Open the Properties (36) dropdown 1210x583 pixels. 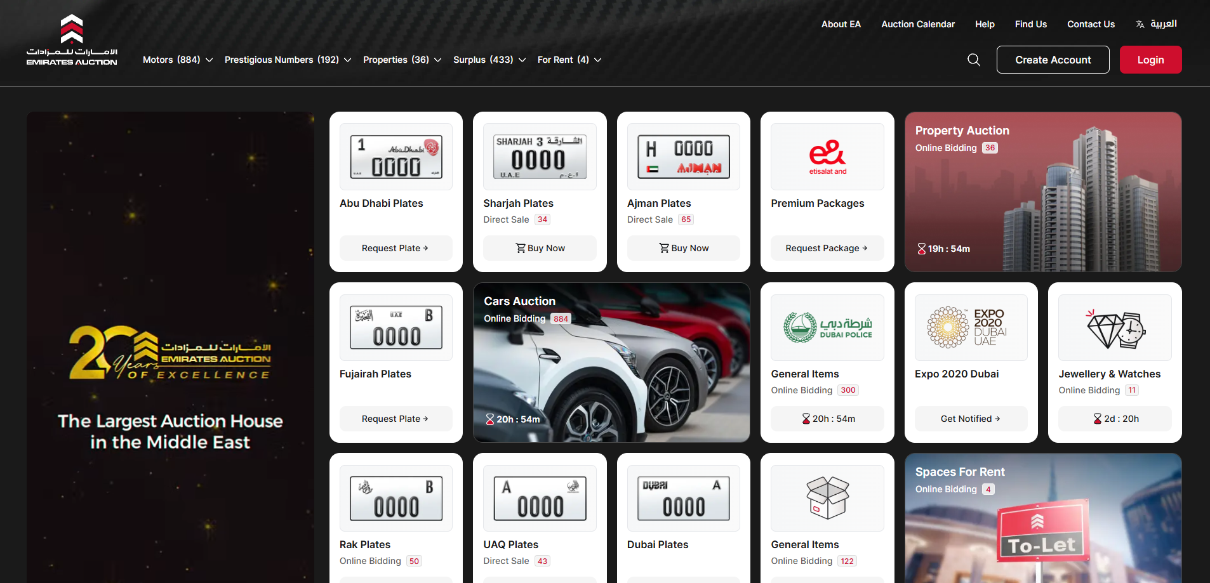(x=402, y=60)
